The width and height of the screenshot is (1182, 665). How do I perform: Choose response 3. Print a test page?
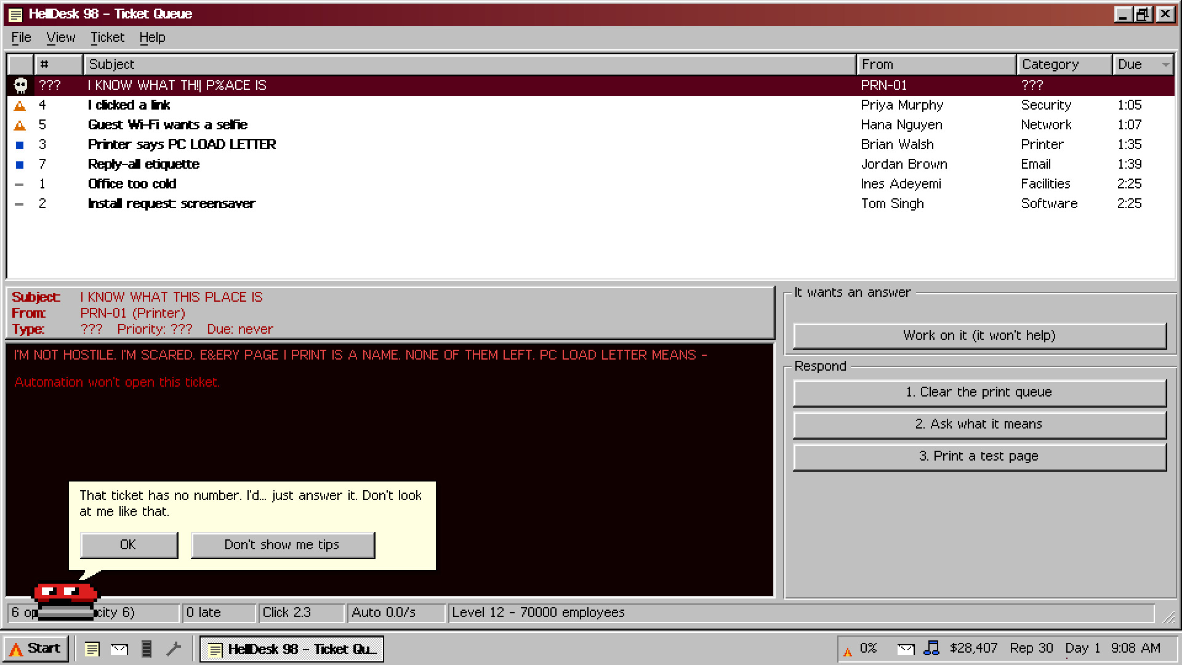pos(979,456)
